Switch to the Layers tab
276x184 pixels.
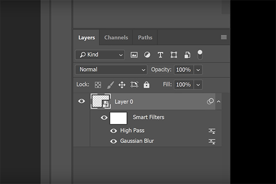86,37
